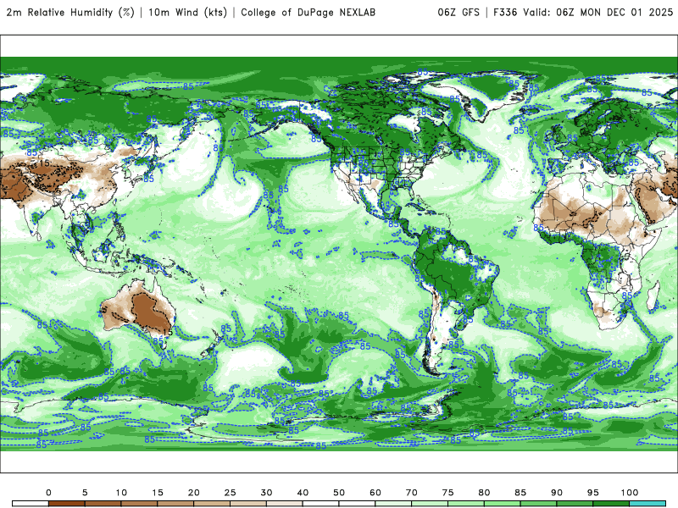Click the legend label '40'
The height and width of the screenshot is (508, 678).
[x=303, y=493]
